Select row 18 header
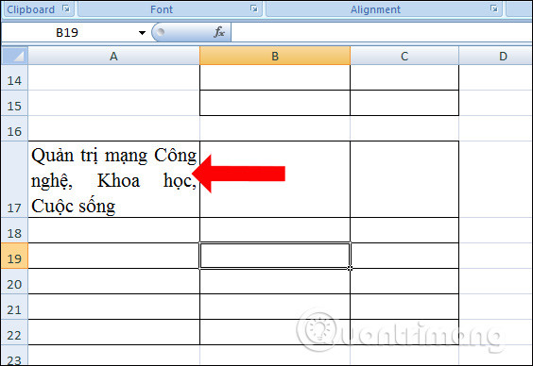 (x=14, y=230)
